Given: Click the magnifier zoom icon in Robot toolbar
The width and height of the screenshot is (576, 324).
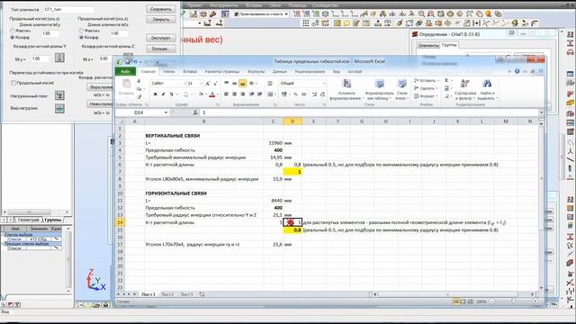Looking at the screenshot, I should click(x=421, y=14).
